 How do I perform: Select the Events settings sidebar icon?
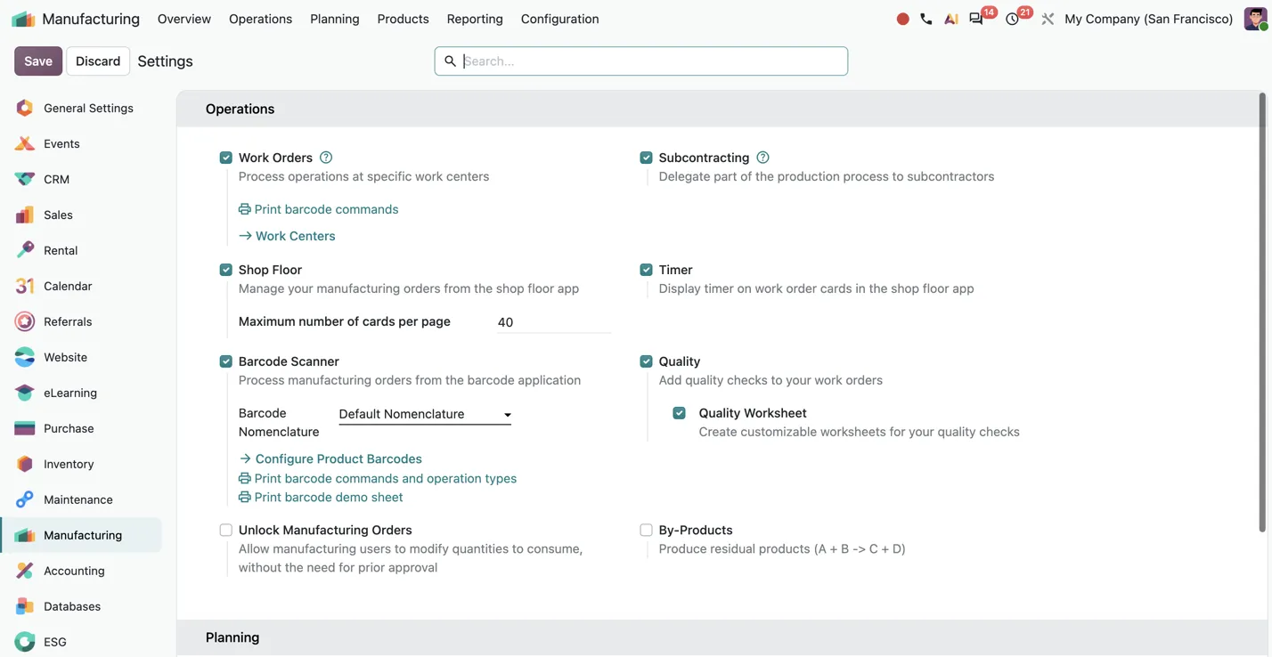tap(25, 143)
